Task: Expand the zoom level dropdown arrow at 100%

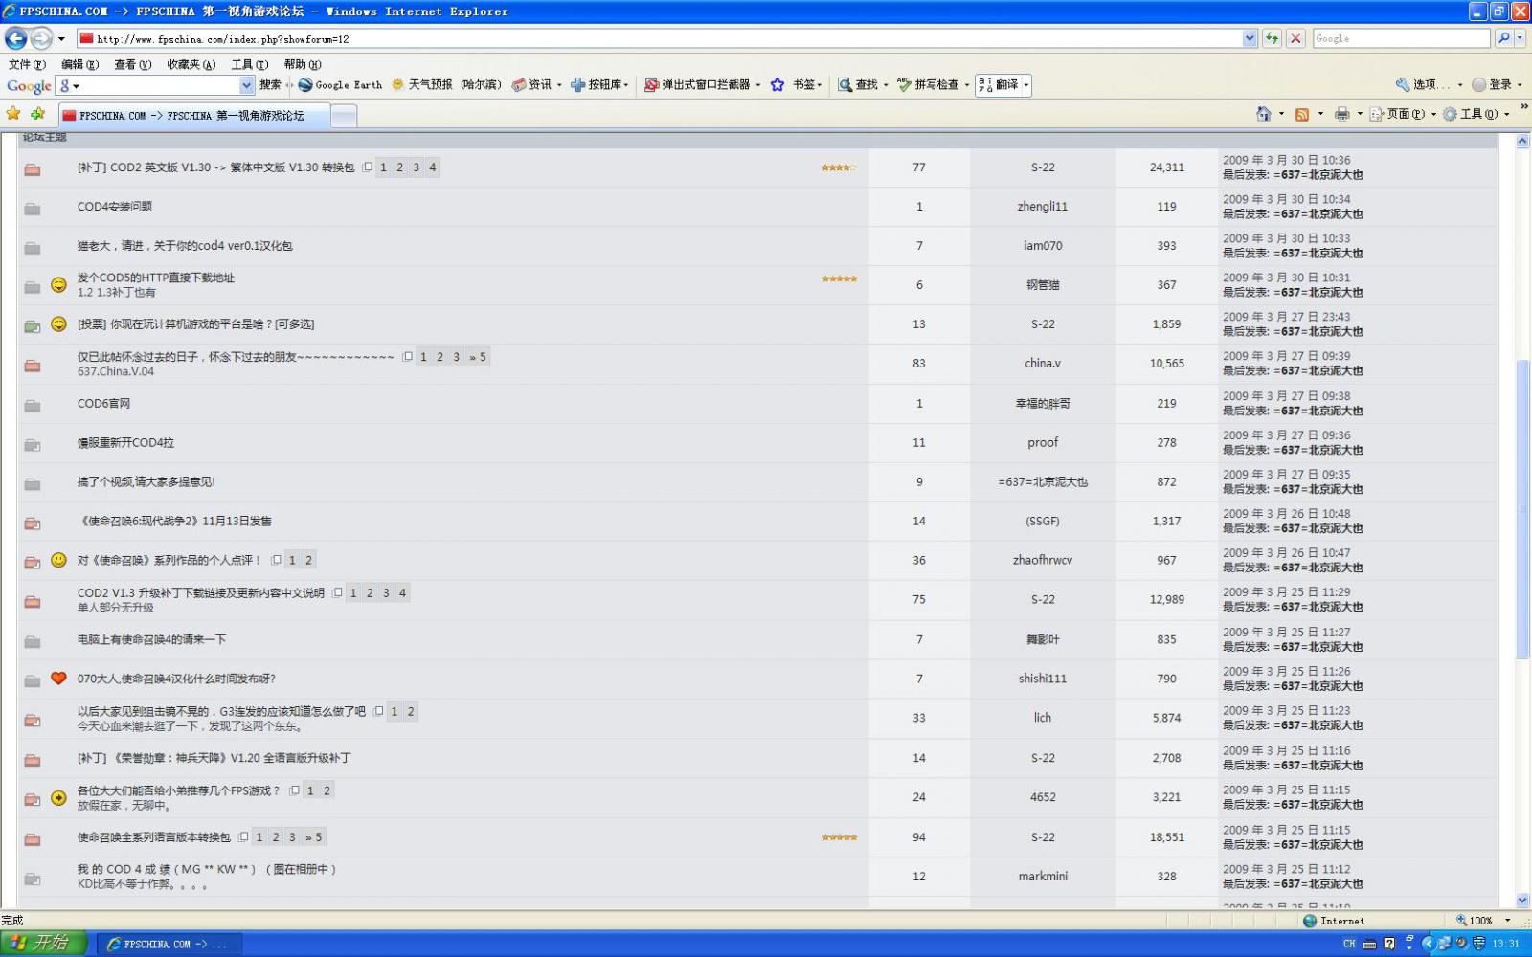Action: [x=1508, y=921]
